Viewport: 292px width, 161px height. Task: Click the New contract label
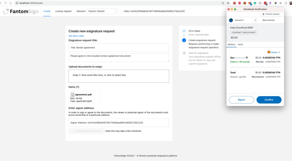coord(268,20)
